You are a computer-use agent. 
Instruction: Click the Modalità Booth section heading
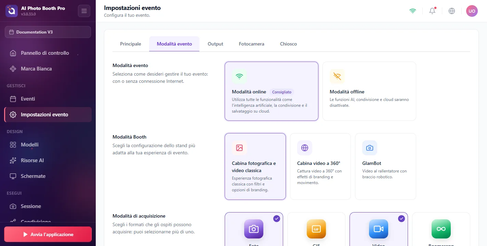coord(129,137)
